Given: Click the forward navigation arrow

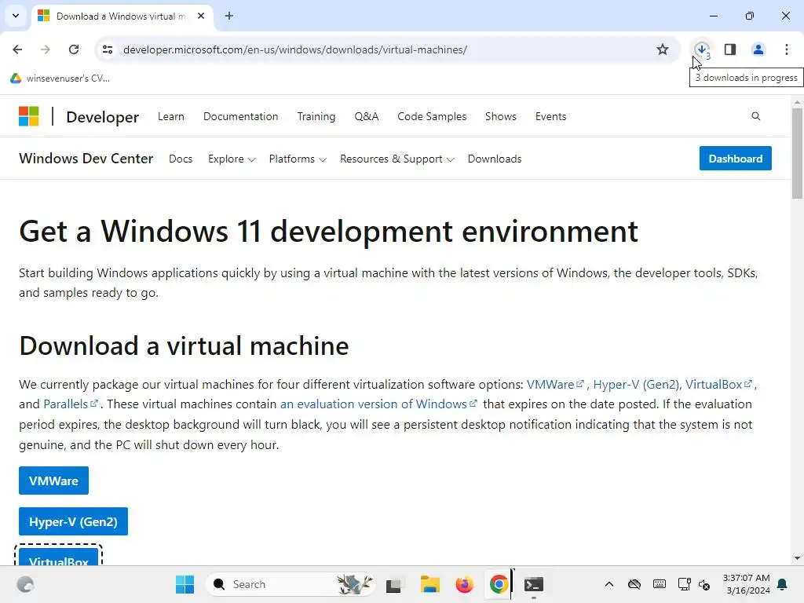Looking at the screenshot, I should (46, 49).
